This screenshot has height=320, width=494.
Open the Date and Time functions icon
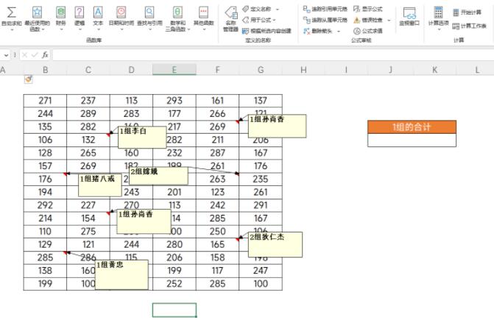121,13
